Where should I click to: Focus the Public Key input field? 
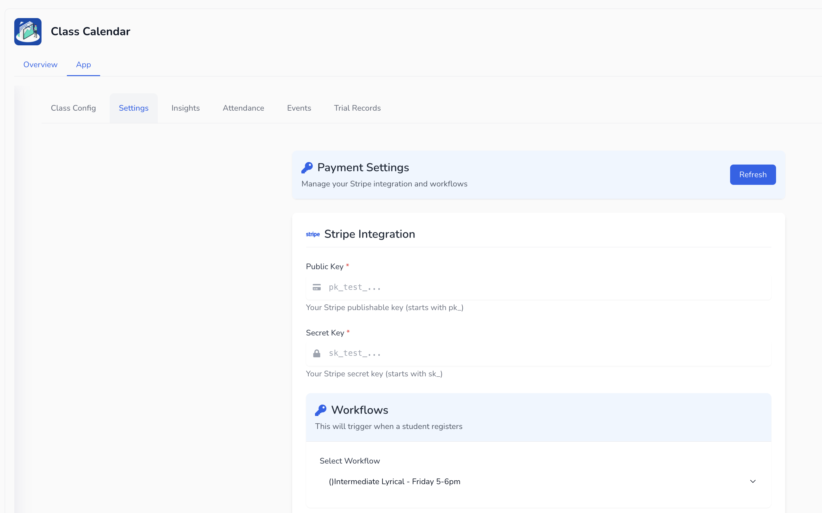[x=538, y=287]
